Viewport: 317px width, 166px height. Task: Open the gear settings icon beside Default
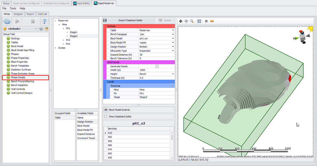coord(41,29)
